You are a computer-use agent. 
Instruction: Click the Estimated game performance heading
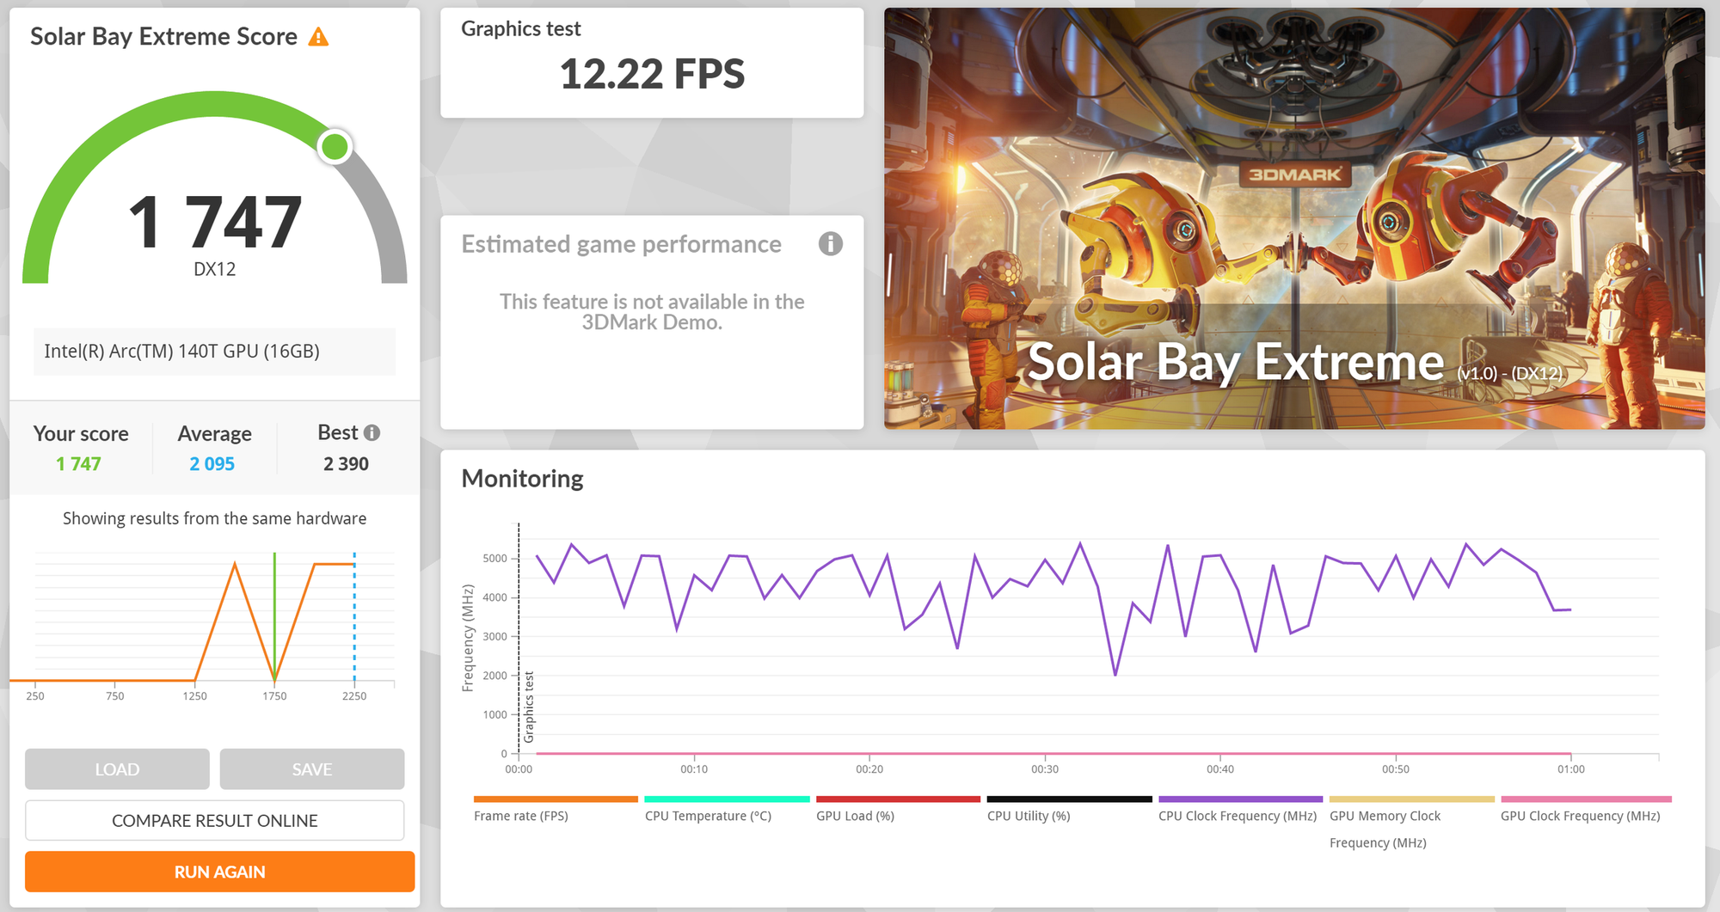coord(621,245)
